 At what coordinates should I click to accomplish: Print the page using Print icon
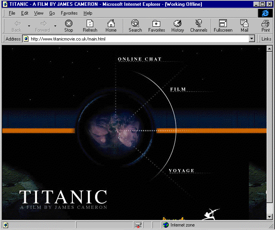265,26
